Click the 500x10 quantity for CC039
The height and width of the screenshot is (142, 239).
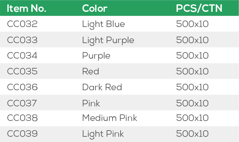[x=192, y=134]
